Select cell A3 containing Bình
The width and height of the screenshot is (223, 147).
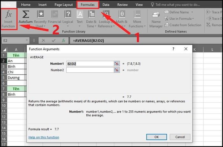pos(16,66)
